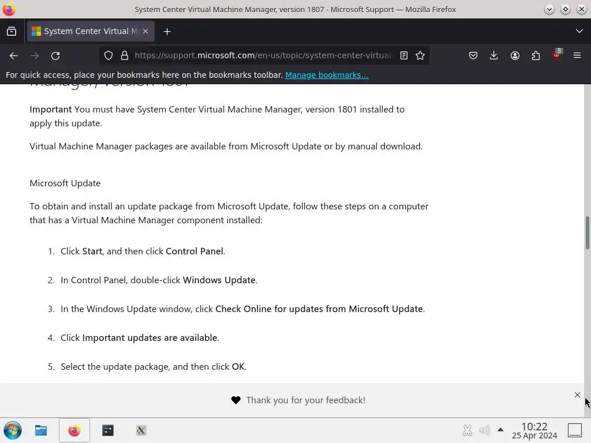
Task: Click 'Thank you for your feedback!' text
Action: click(306, 400)
